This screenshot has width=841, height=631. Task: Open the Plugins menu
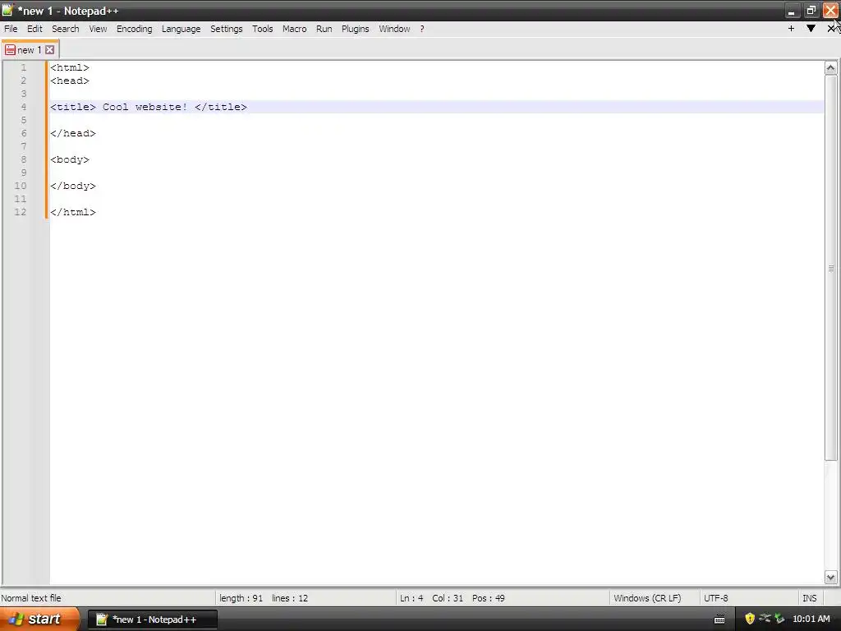(356, 29)
